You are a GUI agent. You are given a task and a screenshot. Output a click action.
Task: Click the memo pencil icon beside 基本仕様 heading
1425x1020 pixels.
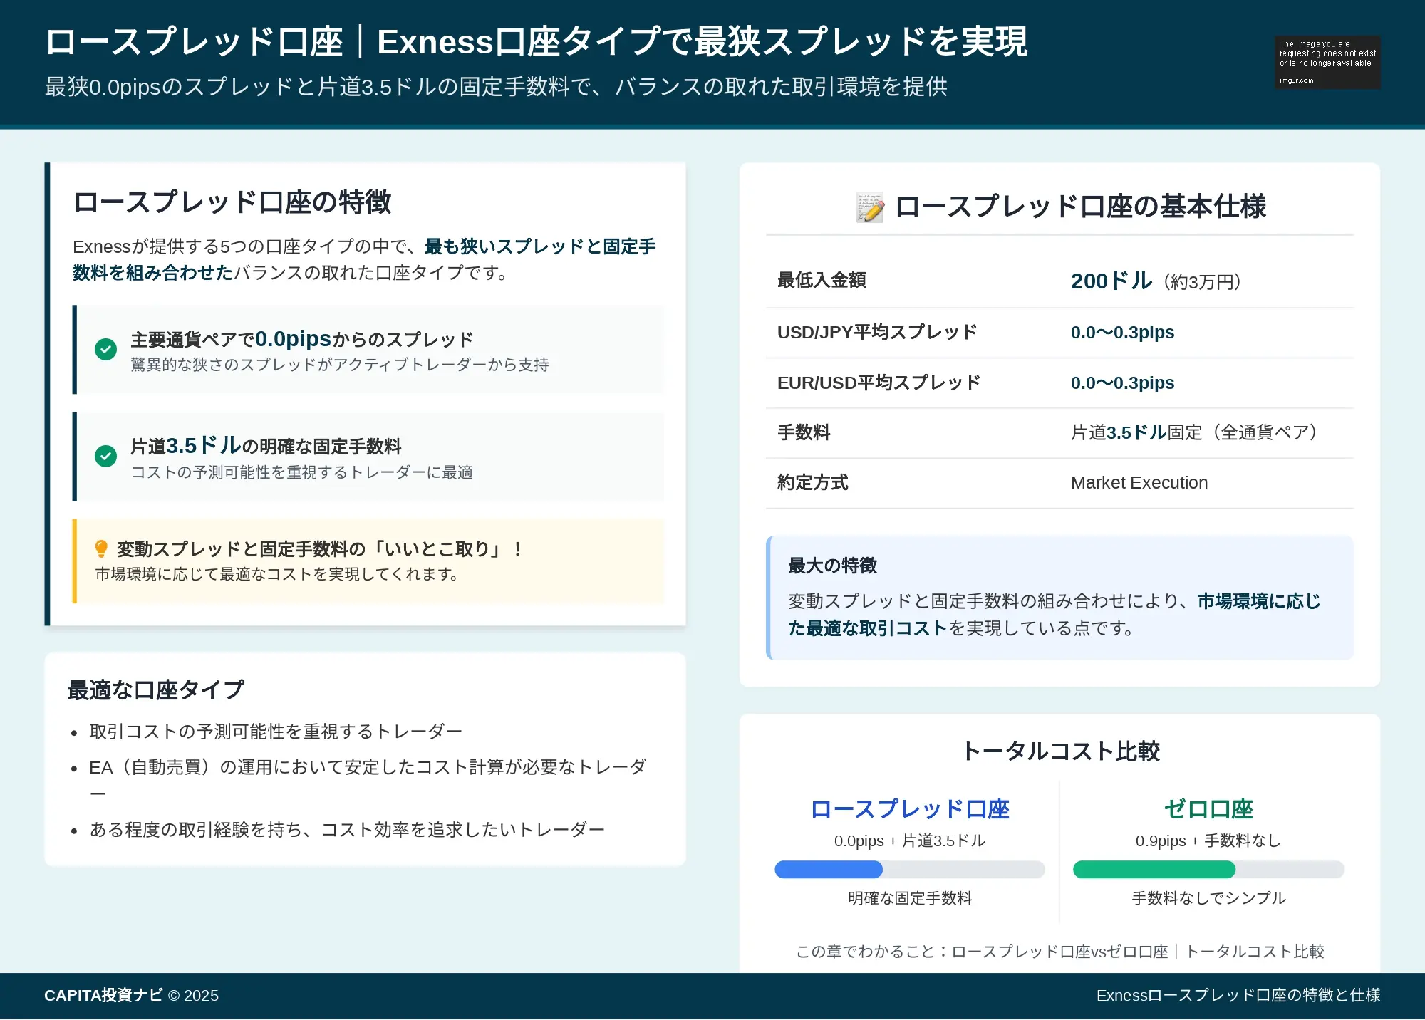click(870, 207)
